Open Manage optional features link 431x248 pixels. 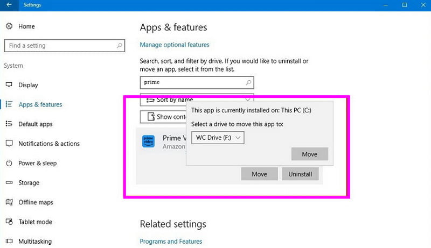pyautogui.click(x=175, y=45)
